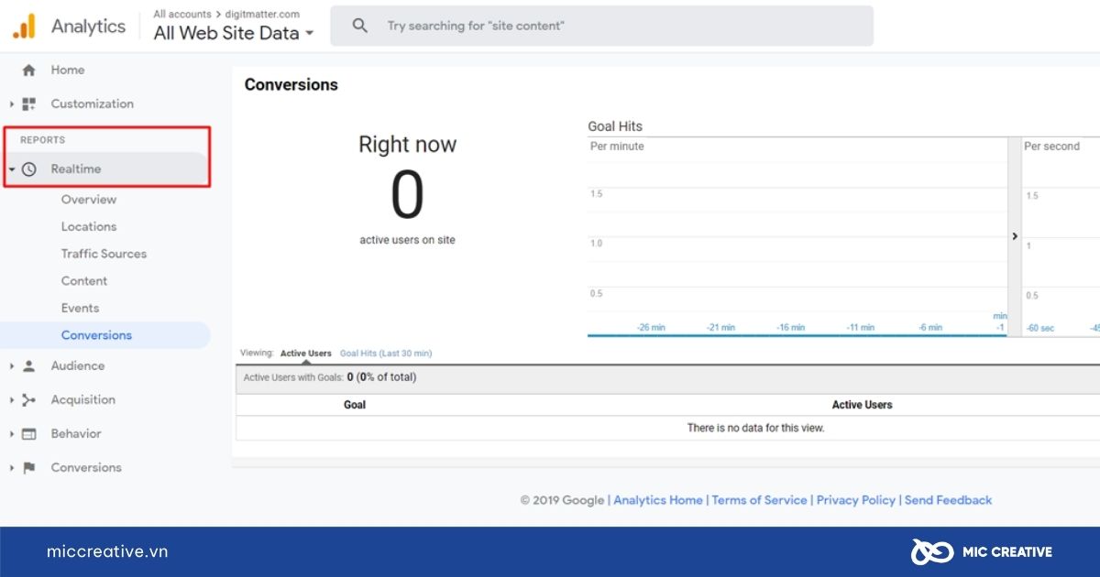Open the Acquisition reports label
The width and height of the screenshot is (1100, 577).
pyautogui.click(x=83, y=399)
